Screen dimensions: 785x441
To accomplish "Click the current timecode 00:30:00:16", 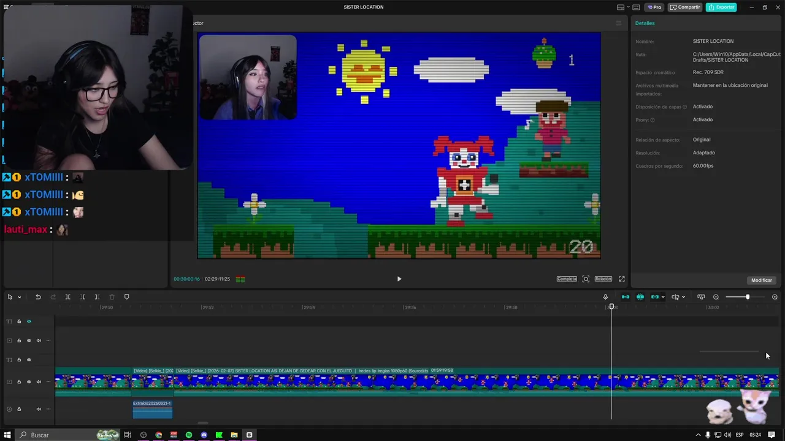I will (186, 279).
